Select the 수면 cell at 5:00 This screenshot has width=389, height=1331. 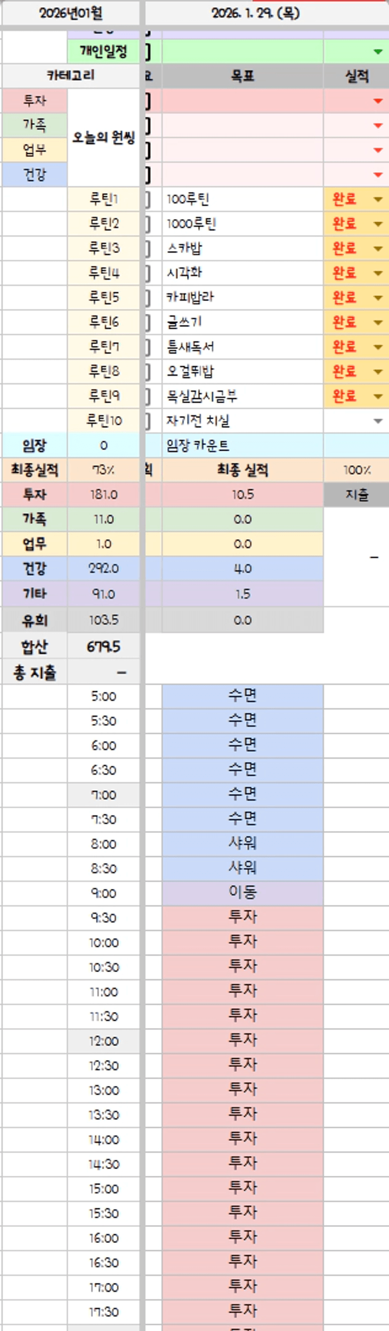[x=242, y=696]
